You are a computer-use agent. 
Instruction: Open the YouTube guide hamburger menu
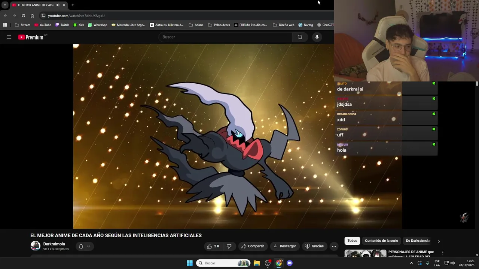coord(9,37)
